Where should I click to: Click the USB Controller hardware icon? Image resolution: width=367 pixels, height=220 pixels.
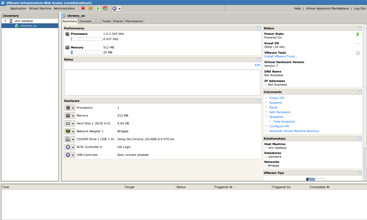pyautogui.click(x=68, y=155)
